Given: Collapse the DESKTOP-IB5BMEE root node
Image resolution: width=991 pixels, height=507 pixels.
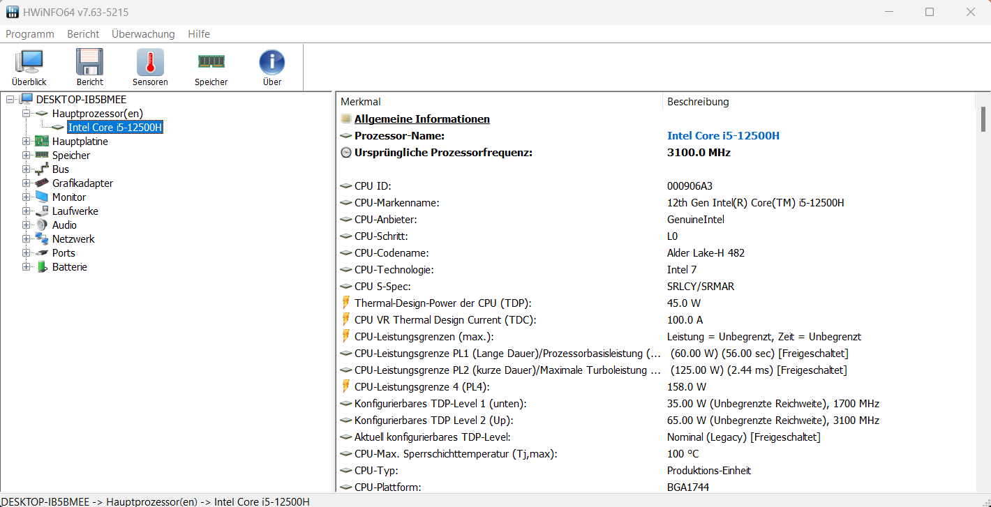Looking at the screenshot, I should click(x=10, y=100).
